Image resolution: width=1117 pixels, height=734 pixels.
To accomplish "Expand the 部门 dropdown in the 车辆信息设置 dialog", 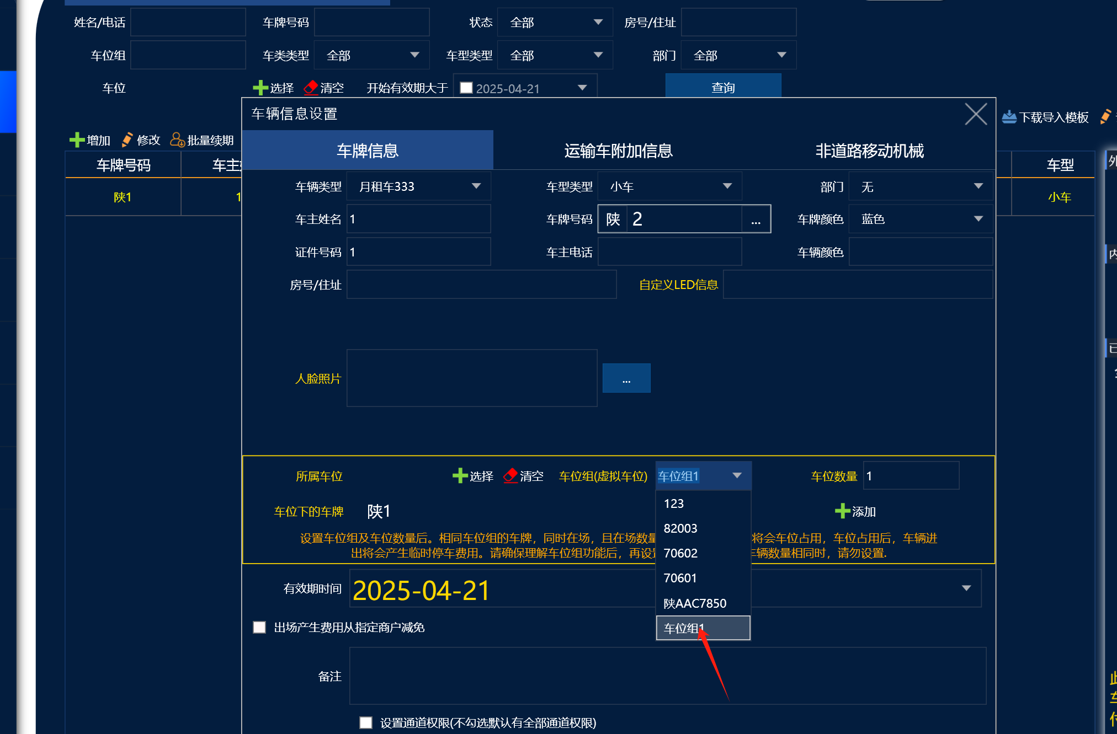I will point(921,186).
